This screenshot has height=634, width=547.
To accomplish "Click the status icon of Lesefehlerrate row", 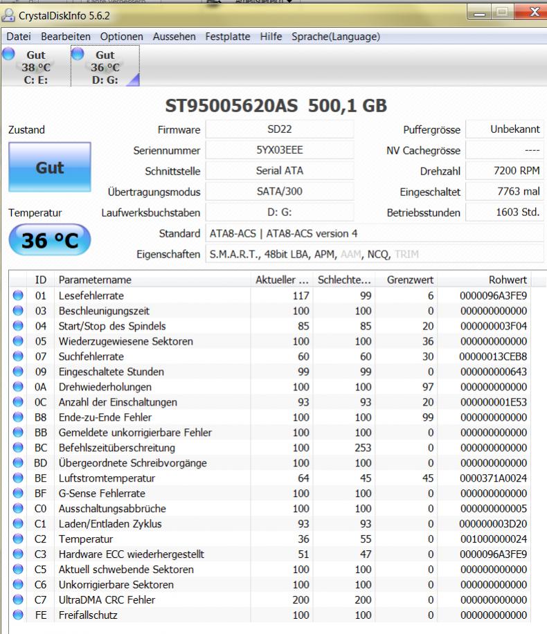I will (x=18, y=295).
